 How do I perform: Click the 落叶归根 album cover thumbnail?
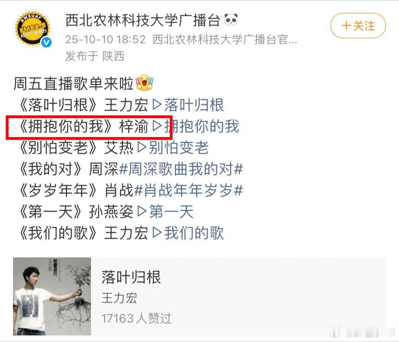click(52, 296)
